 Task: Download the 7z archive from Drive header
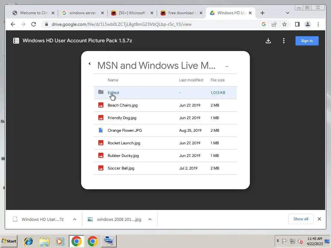(268, 41)
